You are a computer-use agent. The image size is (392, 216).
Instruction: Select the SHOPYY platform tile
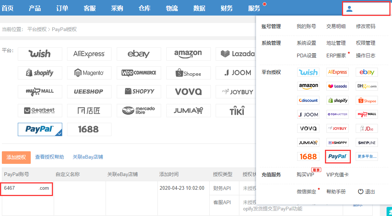(x=139, y=91)
